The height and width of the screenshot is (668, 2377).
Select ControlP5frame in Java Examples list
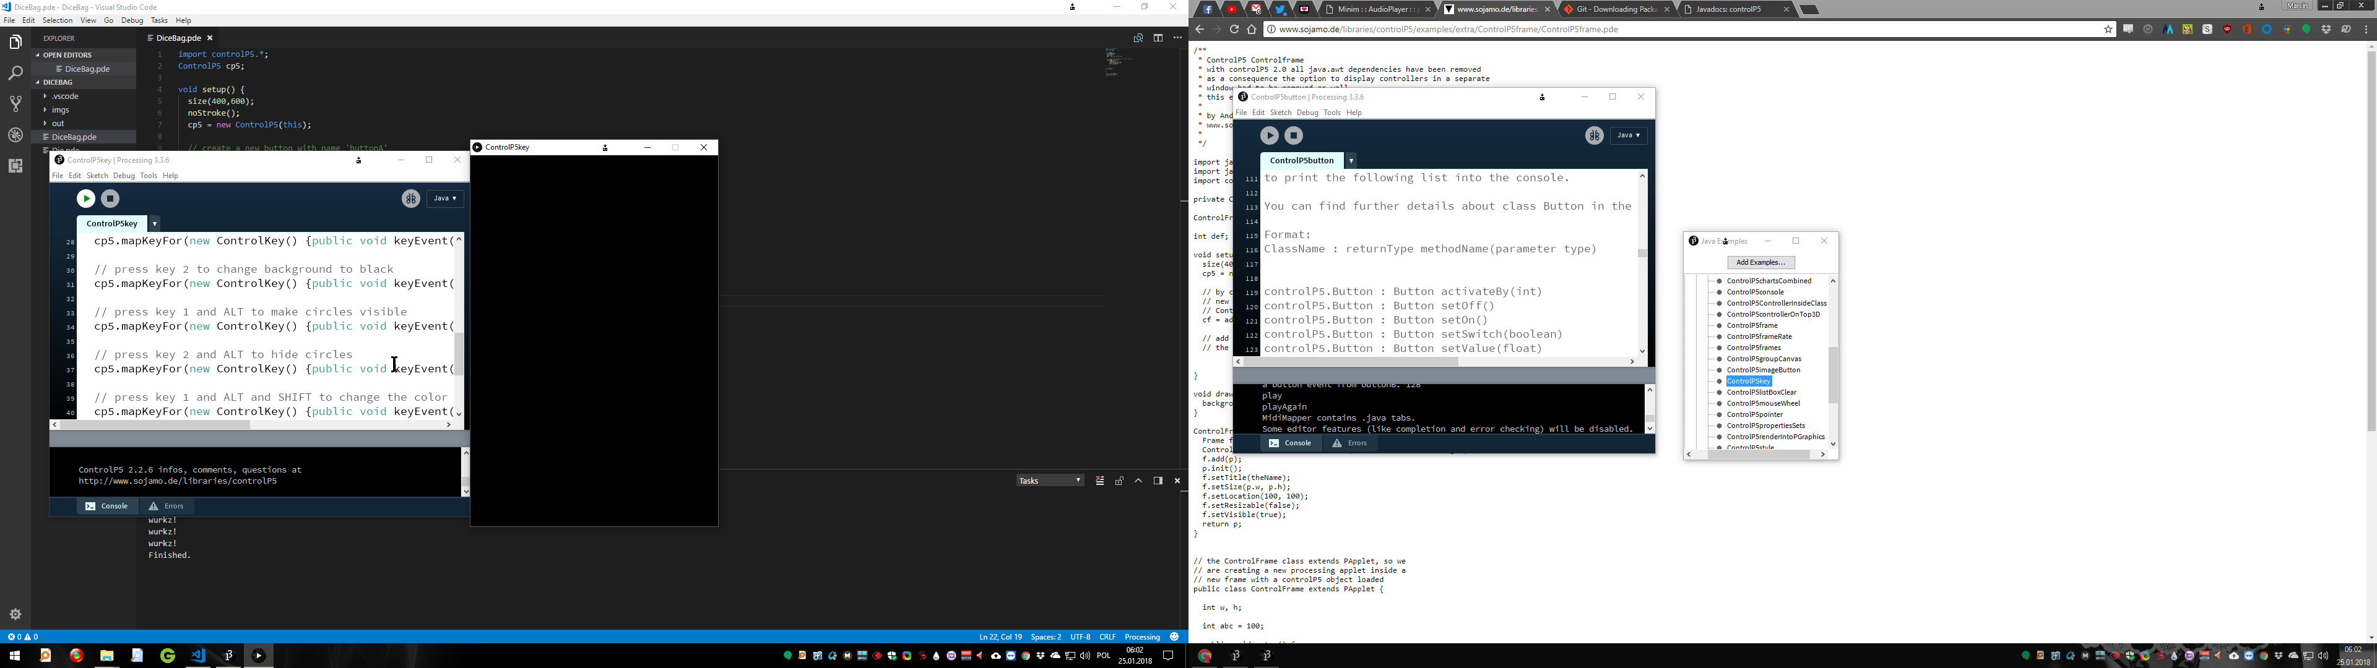[x=1751, y=326]
